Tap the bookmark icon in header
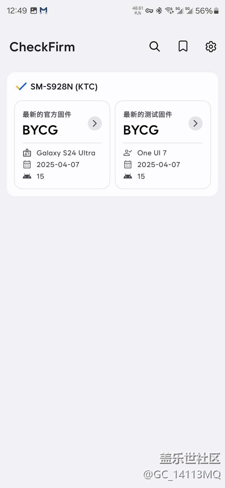The image size is (225, 488). [x=183, y=46]
